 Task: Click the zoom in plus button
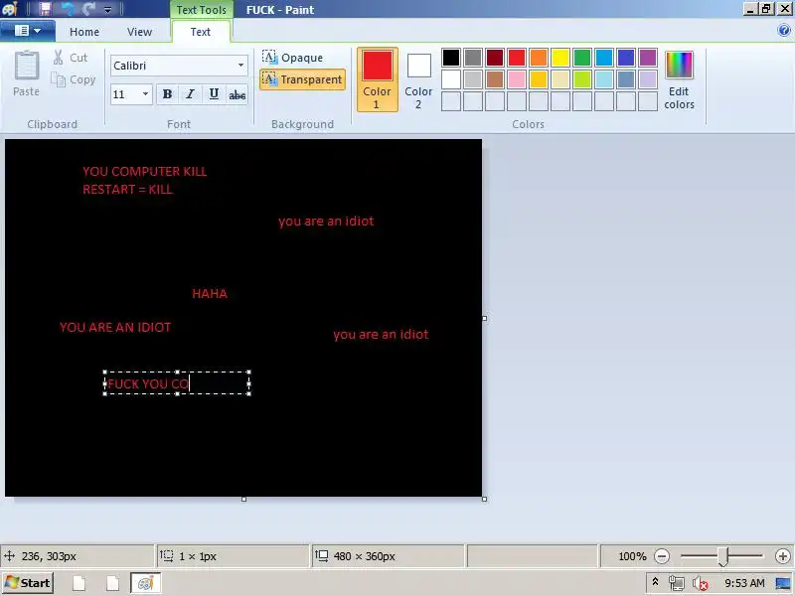click(x=783, y=556)
